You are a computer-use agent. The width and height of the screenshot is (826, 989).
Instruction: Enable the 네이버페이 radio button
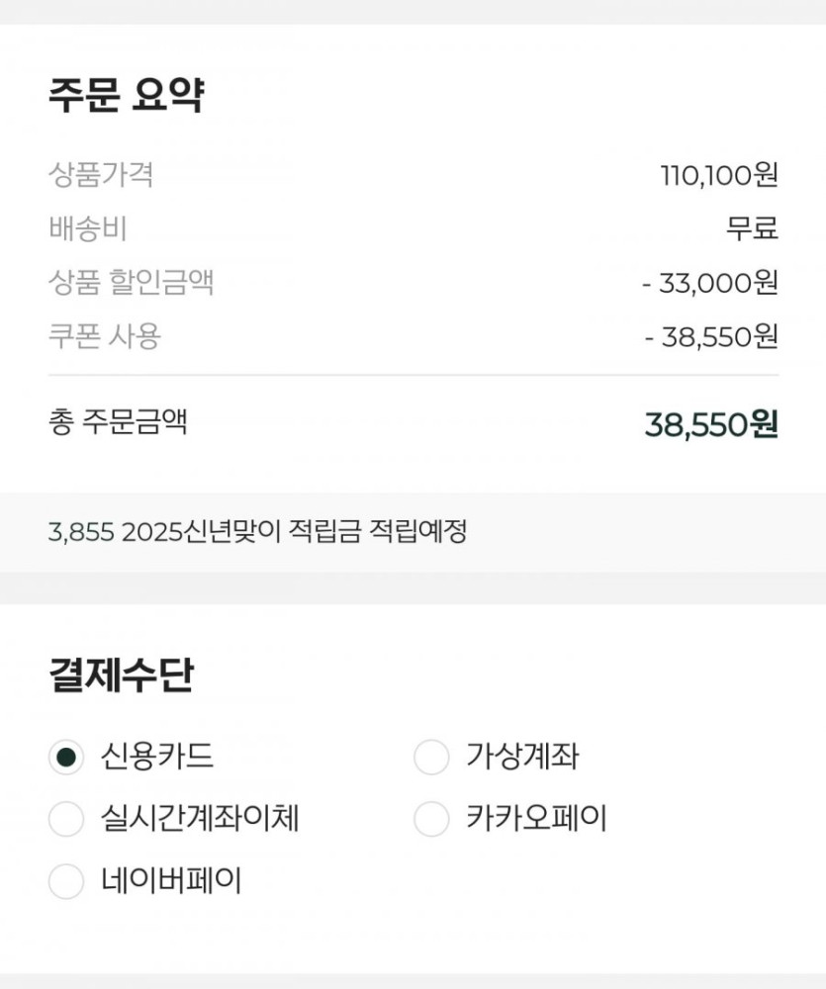click(66, 880)
